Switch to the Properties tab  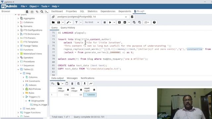tap(71, 11)
